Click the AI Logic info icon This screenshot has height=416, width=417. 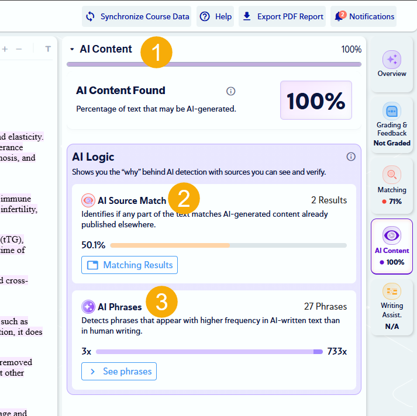(351, 157)
